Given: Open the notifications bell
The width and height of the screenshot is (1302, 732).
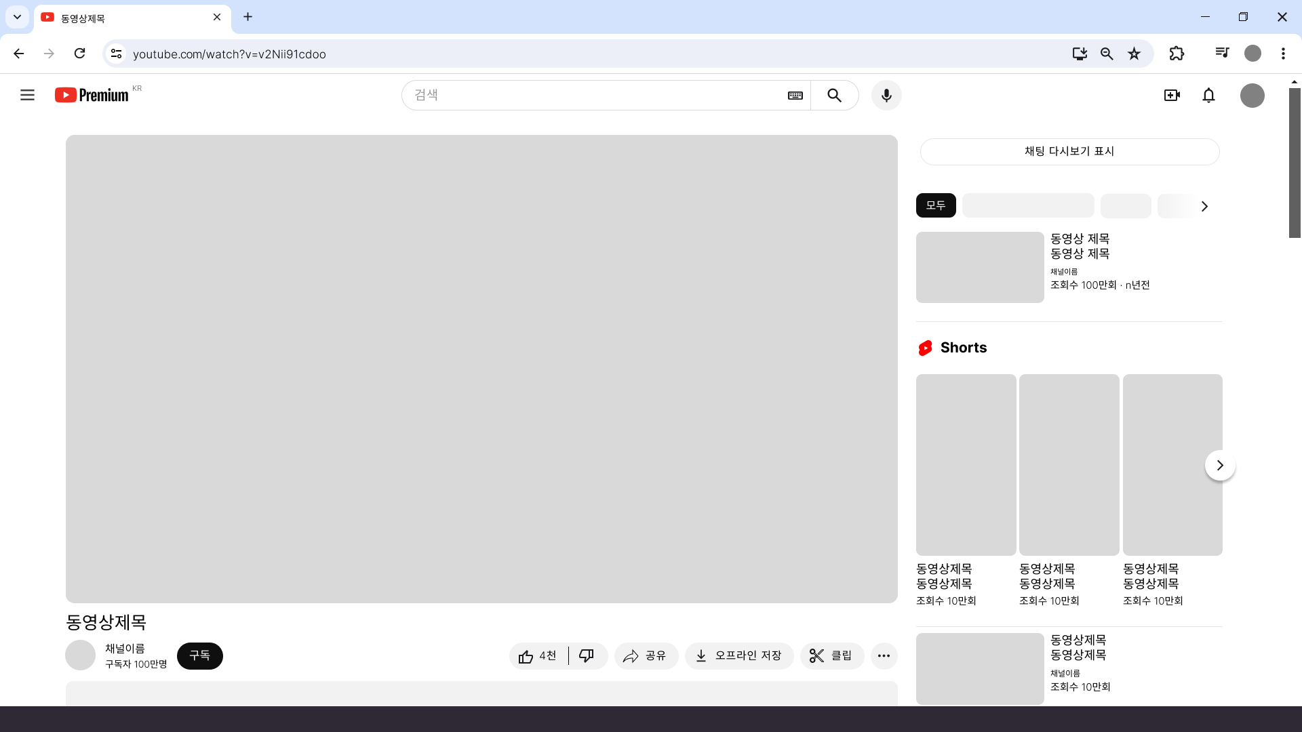Looking at the screenshot, I should (1208, 96).
